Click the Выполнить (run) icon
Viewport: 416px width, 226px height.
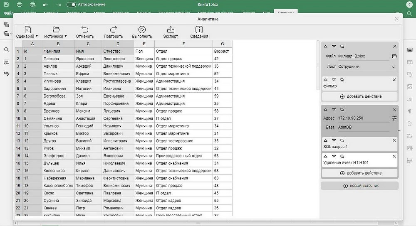click(x=142, y=29)
